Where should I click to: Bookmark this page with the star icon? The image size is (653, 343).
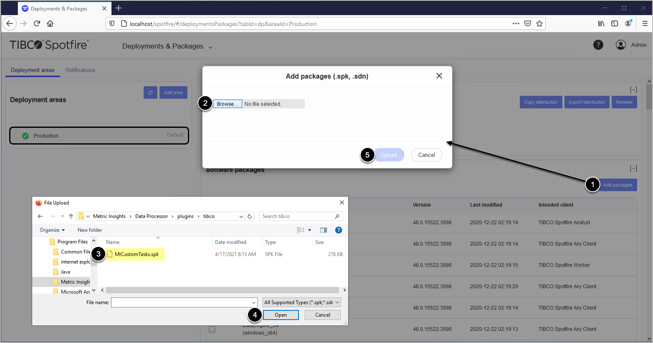[539, 23]
